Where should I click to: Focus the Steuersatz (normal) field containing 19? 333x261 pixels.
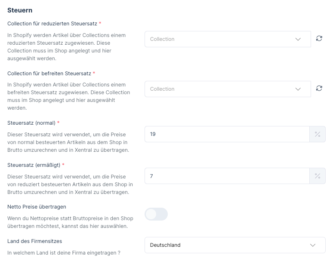[227, 134]
